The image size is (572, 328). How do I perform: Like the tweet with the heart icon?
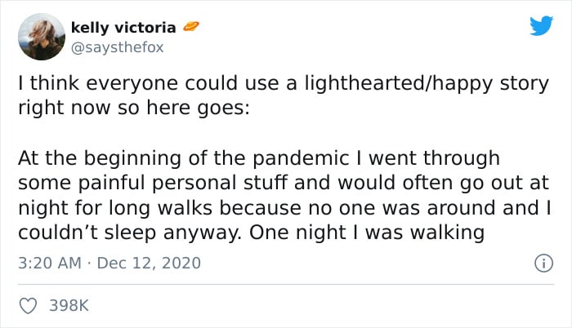pos(28,305)
